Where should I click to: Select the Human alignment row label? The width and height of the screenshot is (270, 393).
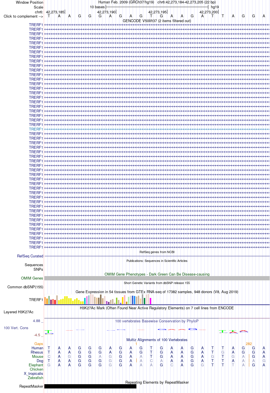point(38,348)
